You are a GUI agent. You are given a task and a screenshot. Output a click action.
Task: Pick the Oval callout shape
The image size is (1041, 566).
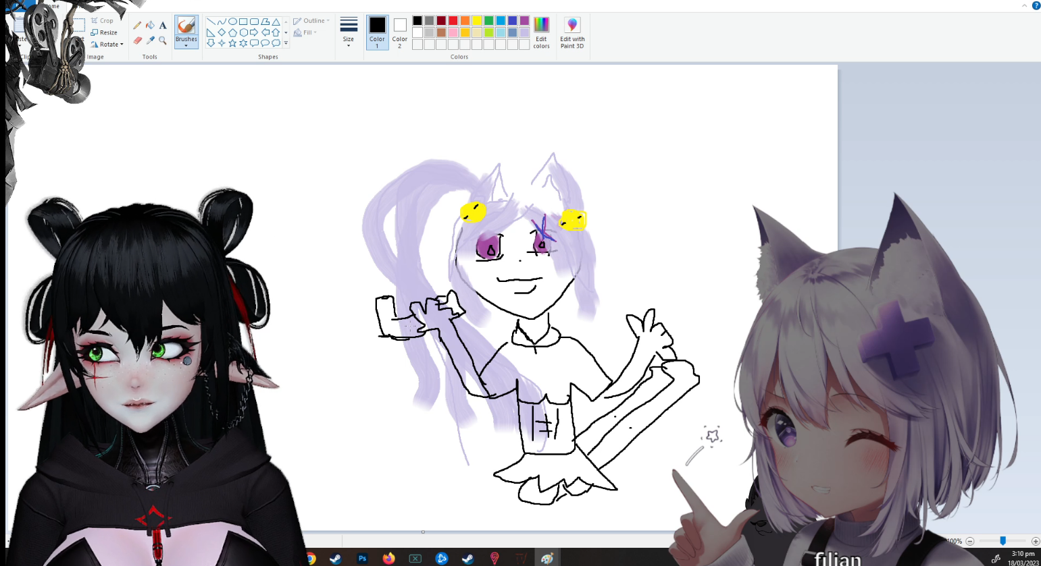(265, 43)
